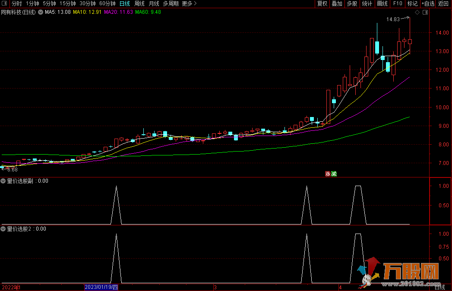Screen dimensions: 452x291
Task: Open the 画线 drawing tools
Action: [x=382, y=3]
